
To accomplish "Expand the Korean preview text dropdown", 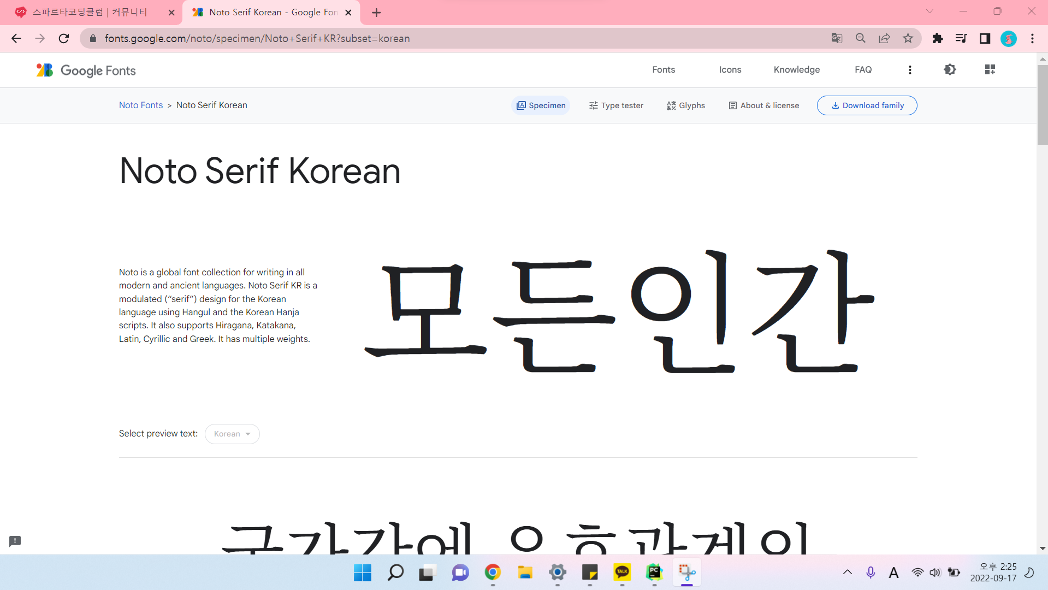I will [232, 434].
